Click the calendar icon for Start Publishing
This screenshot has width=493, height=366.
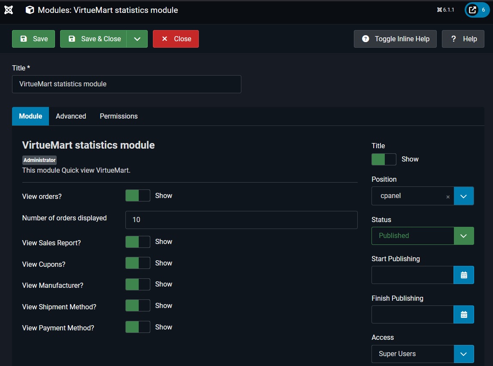coord(464,275)
